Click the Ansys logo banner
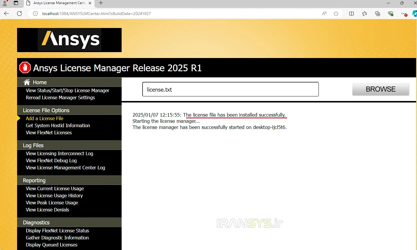This screenshot has height=250, width=417. pos(69,40)
